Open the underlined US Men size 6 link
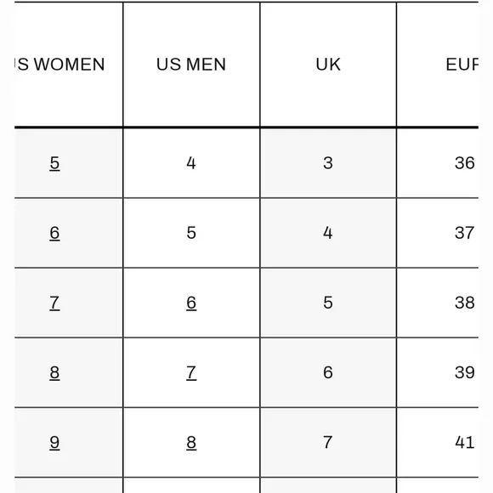 click(191, 303)
